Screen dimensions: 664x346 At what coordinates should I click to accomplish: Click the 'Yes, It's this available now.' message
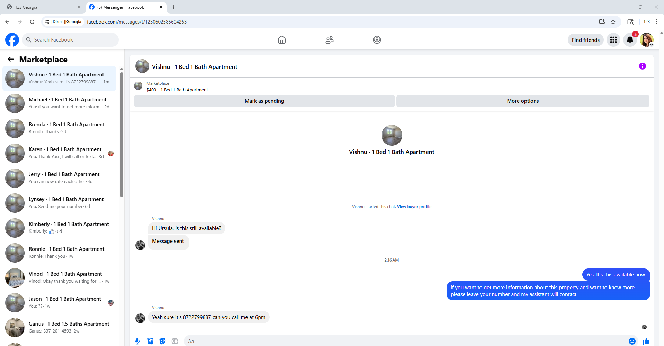(616, 275)
